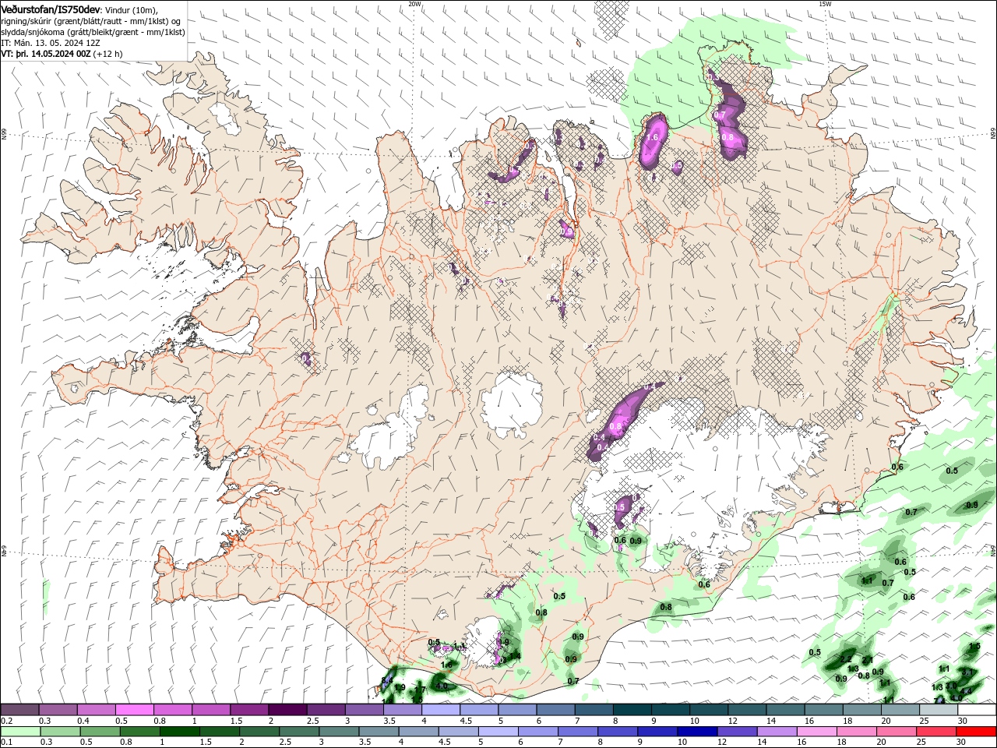The width and height of the screenshot is (997, 748).
Task: Click the grey-purple 0.2 swatch in upper legend
Action: (19, 710)
